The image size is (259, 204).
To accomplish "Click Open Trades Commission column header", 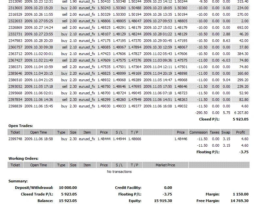I will tap(199, 132).
